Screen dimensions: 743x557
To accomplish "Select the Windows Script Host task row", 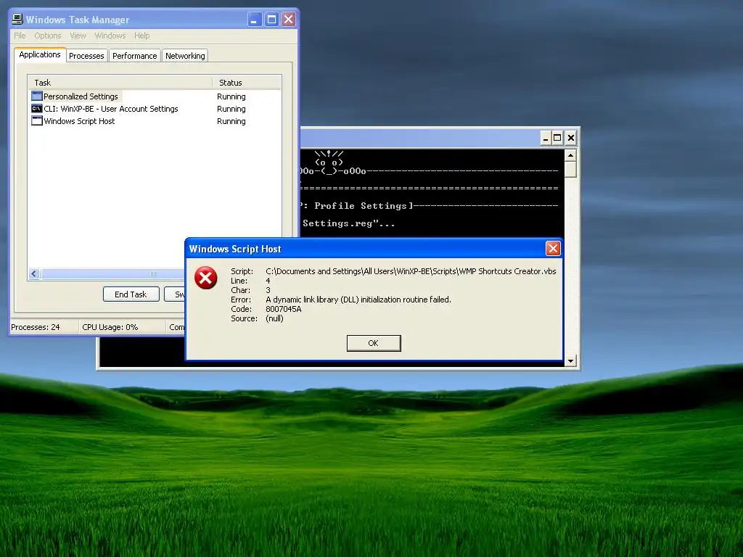I will click(x=155, y=121).
